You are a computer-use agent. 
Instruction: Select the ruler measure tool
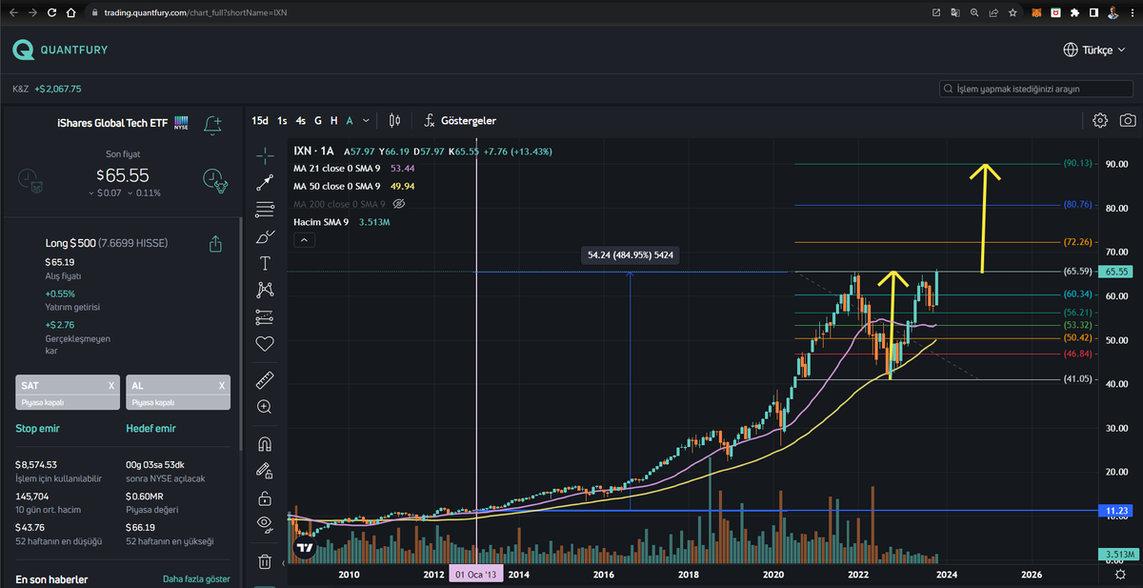pyautogui.click(x=265, y=380)
